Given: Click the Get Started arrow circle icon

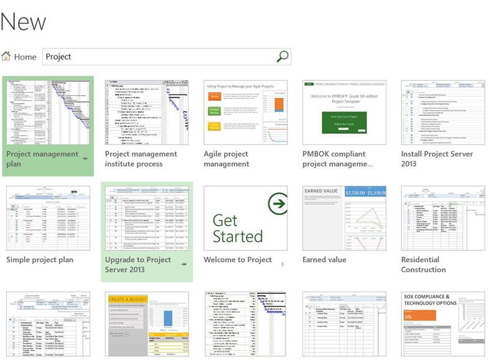Looking at the screenshot, I should (x=278, y=203).
